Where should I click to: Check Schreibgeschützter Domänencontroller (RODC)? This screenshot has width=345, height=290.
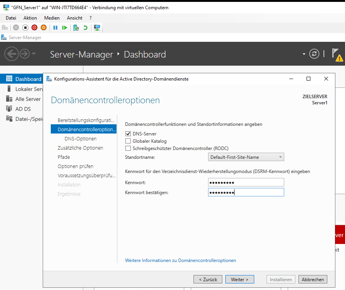click(128, 148)
